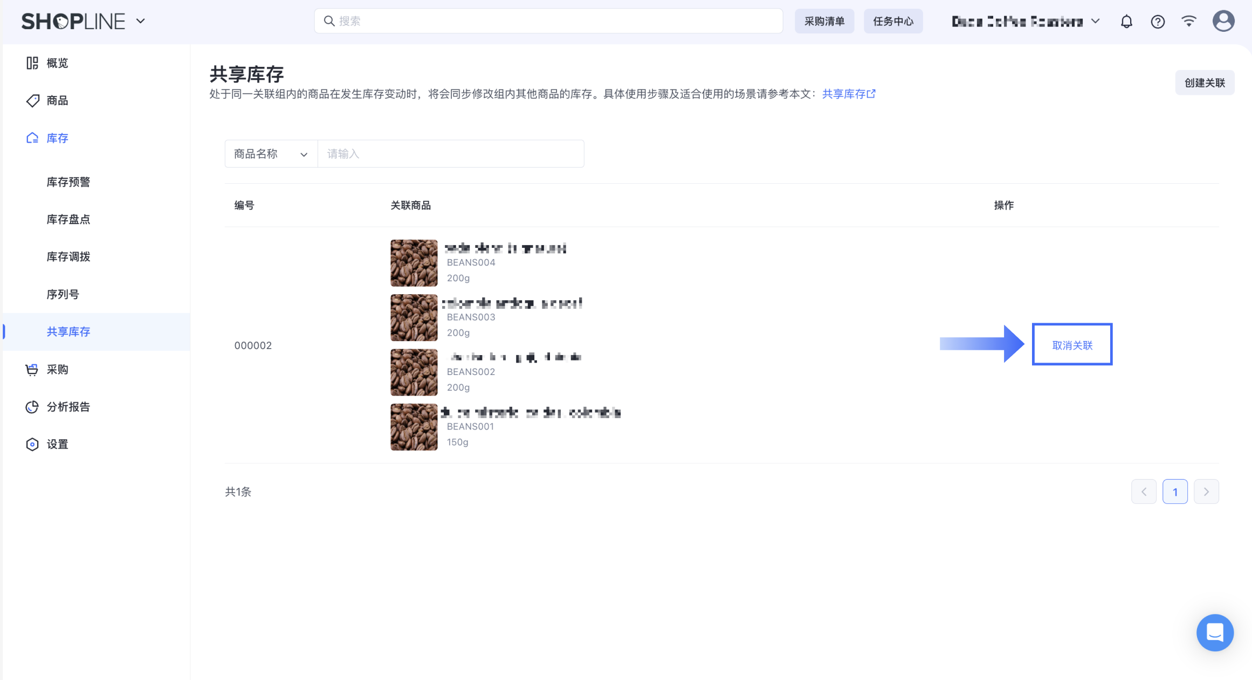Click the wifi signal icon
This screenshot has height=680, width=1252.
1189,21
